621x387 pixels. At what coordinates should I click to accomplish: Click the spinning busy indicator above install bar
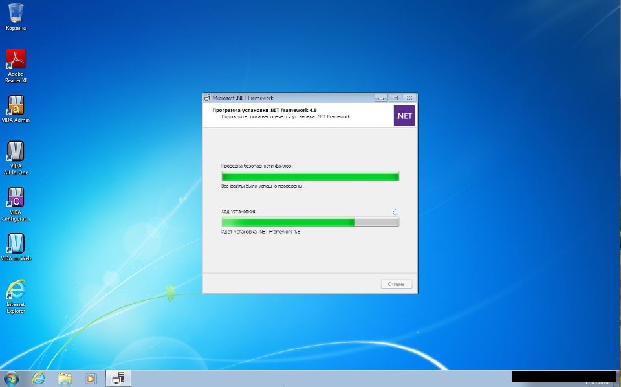[x=395, y=212]
